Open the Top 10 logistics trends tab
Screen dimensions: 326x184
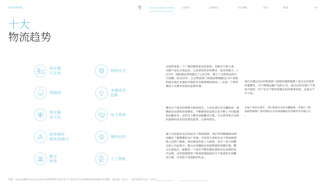pyautogui.click(x=162, y=8)
